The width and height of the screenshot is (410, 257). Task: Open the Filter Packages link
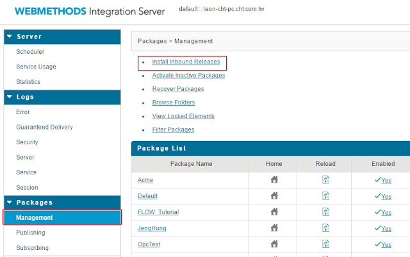173,129
